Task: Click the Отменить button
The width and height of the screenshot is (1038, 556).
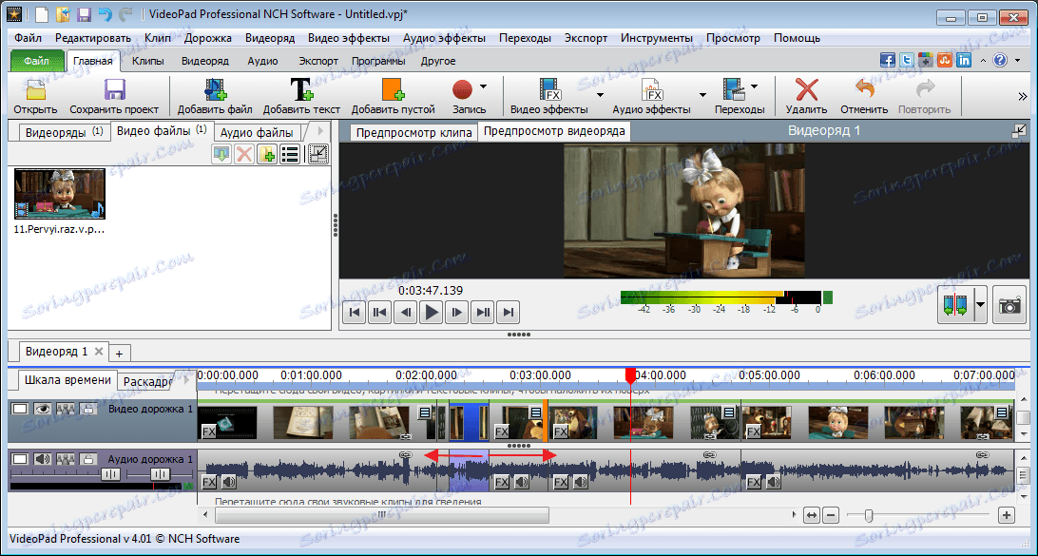Action: pos(865,96)
